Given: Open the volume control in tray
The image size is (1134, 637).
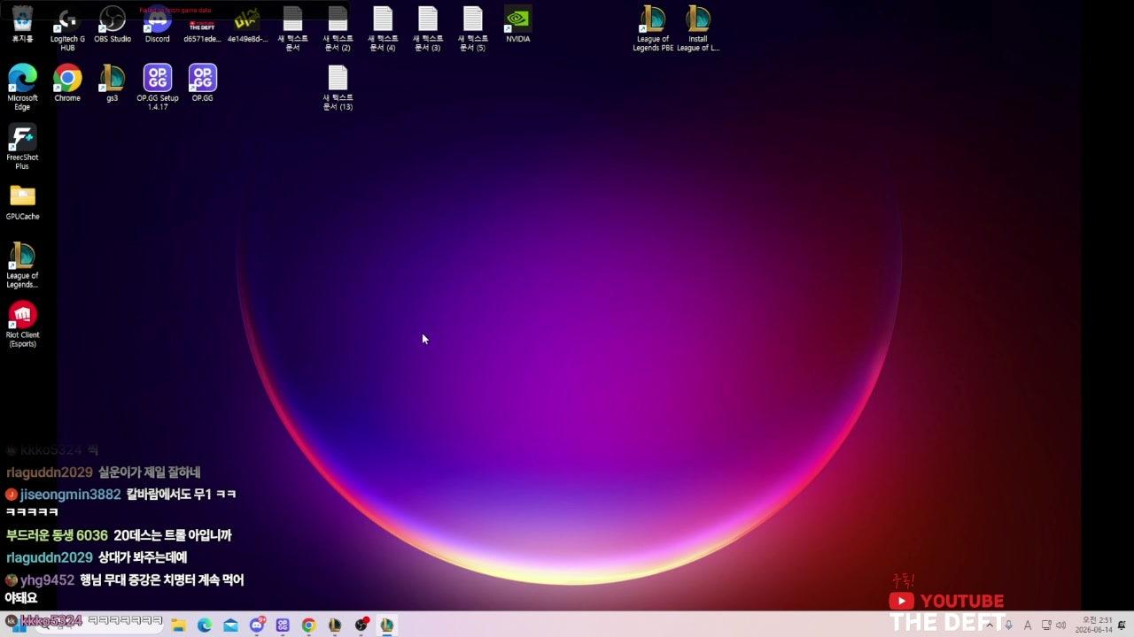Looking at the screenshot, I should (1060, 625).
